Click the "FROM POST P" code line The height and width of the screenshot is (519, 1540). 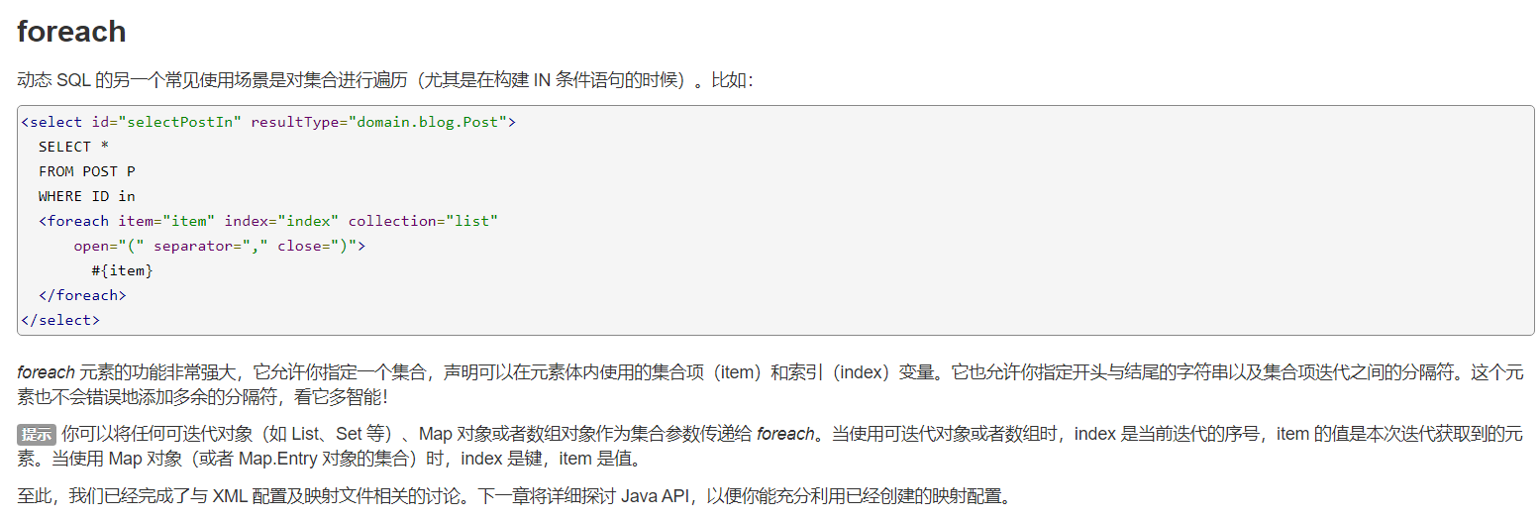click(x=87, y=171)
